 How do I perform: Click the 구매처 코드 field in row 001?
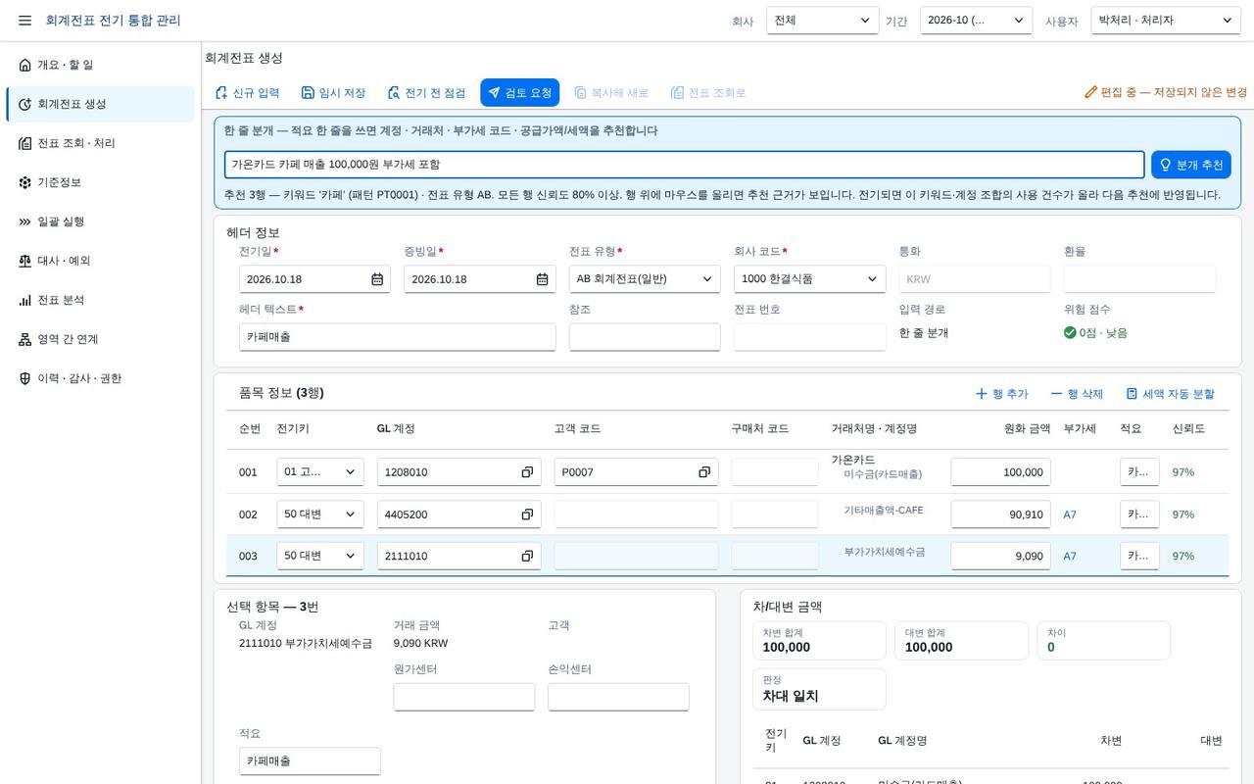(x=774, y=472)
